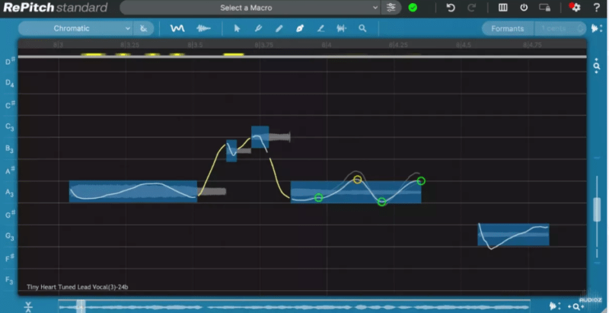Open the settings gear with notification

(x=575, y=8)
